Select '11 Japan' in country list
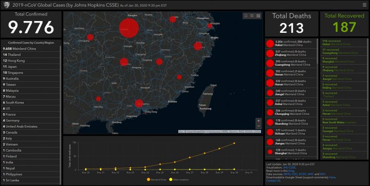Image resolution: width=370 pixels, height=186 pixels. [30, 67]
